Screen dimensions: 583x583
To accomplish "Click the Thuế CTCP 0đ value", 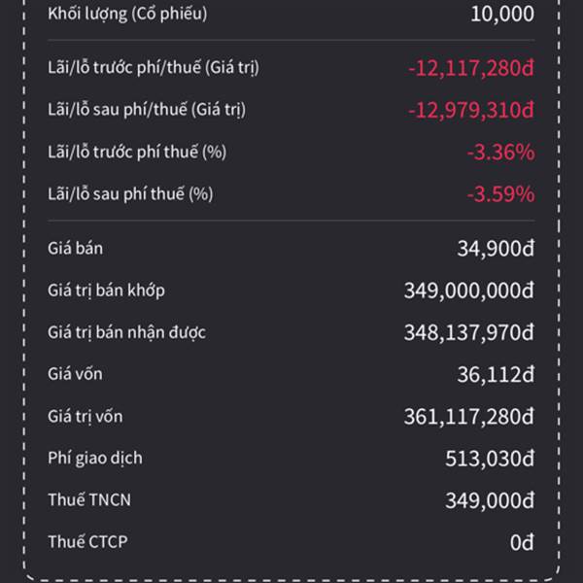I will pyautogui.click(x=522, y=542).
